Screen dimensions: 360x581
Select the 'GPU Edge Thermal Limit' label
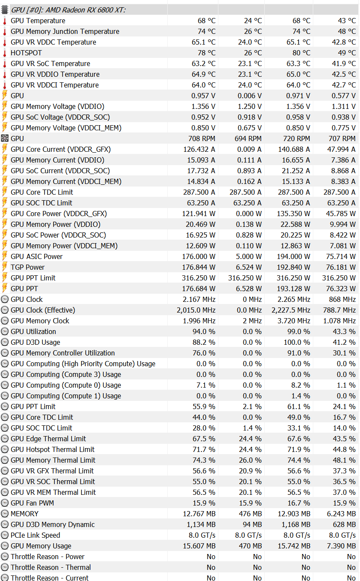click(48, 439)
